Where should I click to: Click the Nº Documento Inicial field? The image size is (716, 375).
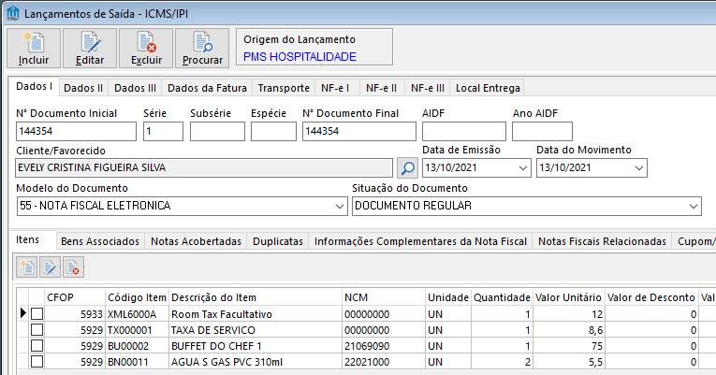click(x=76, y=131)
